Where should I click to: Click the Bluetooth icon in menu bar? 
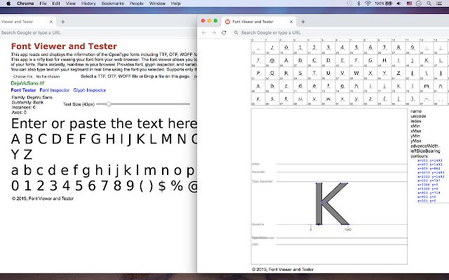point(358,3)
